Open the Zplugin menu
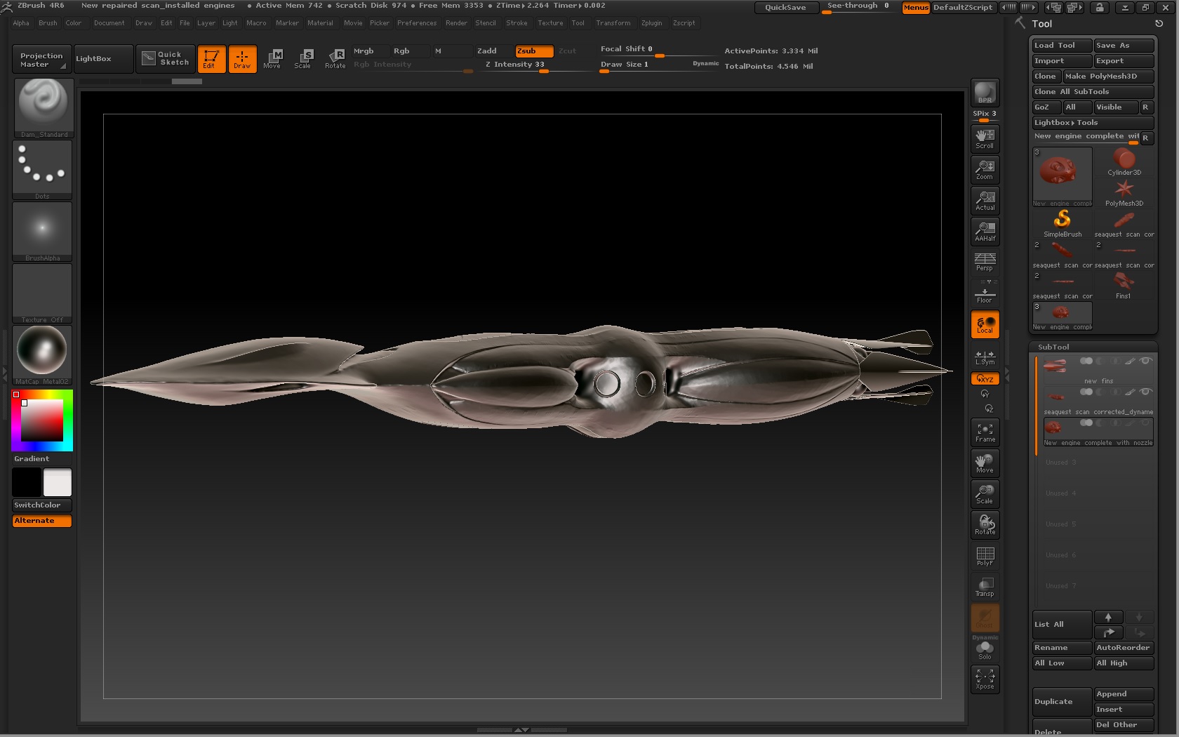1179x737 pixels. (651, 23)
